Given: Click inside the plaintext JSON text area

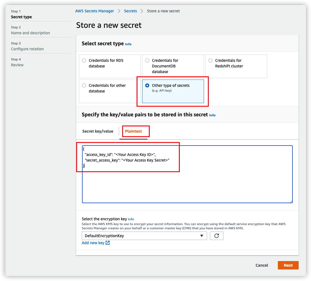Looking at the screenshot, I should (x=187, y=185).
